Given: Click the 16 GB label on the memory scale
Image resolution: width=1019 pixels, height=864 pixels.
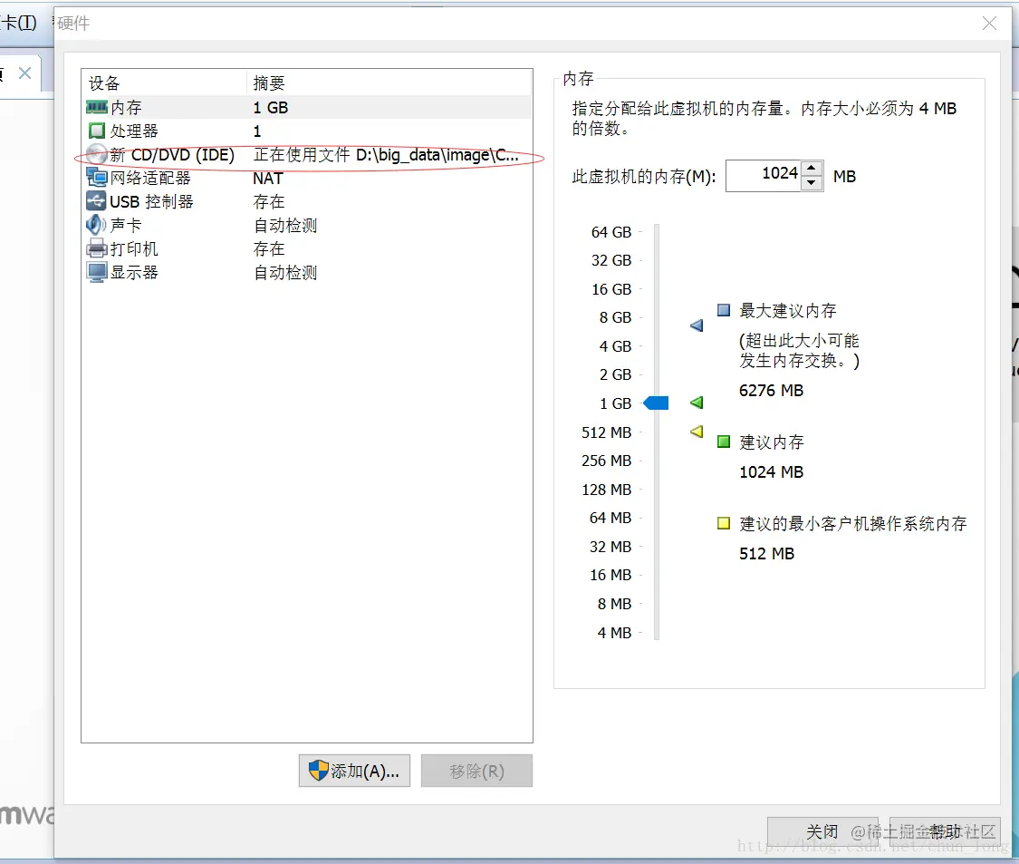Looking at the screenshot, I should click(610, 289).
